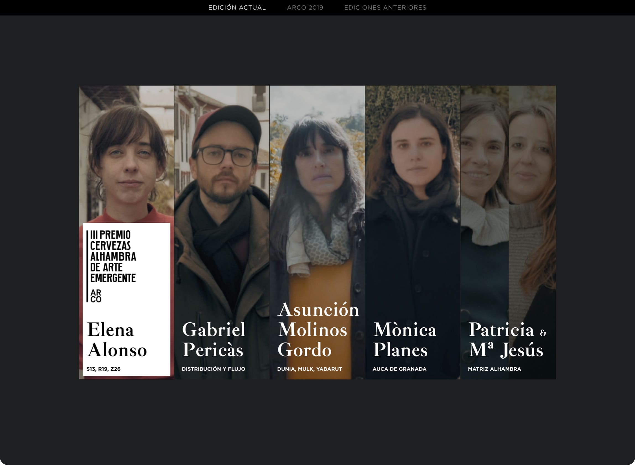
Task: Click the Distribución y Flujo work title
Action: pos(214,369)
